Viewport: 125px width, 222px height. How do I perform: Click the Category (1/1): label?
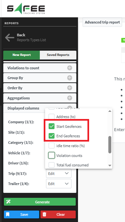(x=21, y=143)
